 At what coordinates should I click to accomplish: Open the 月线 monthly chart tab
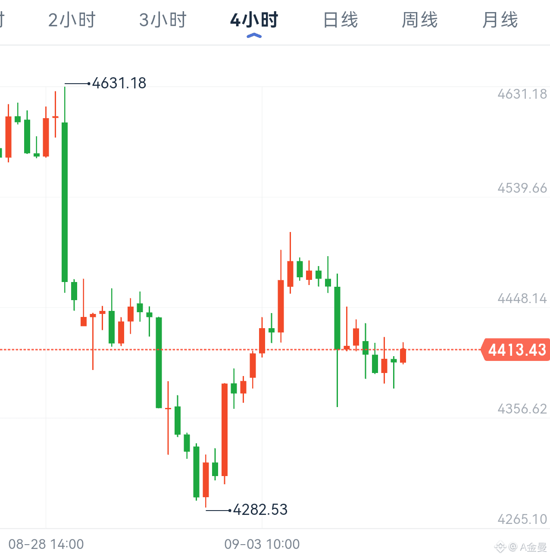[500, 20]
